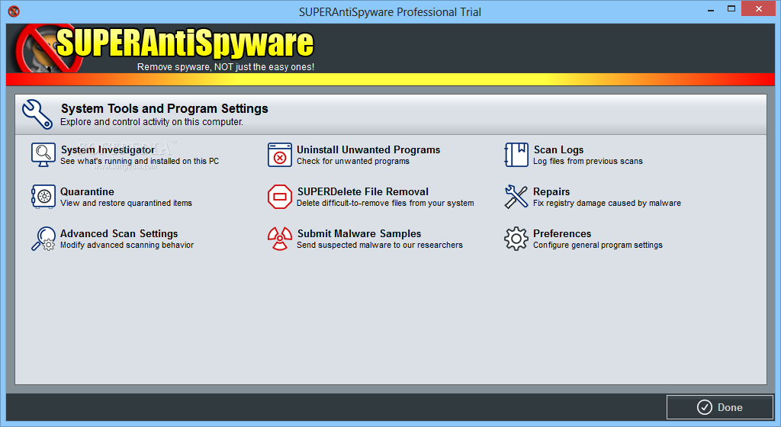Click "Send suspected malware to our researchers"
Viewport: 781px width, 427px height.
[380, 245]
